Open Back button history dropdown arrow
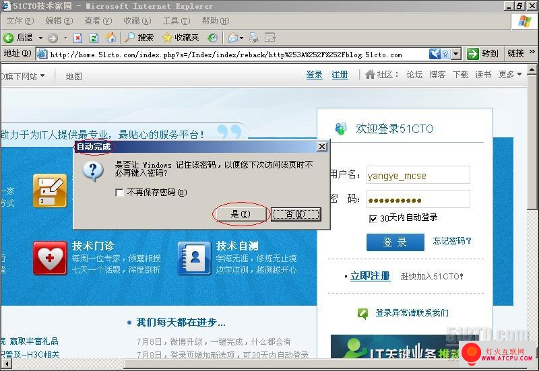539x371 pixels. click(40, 38)
